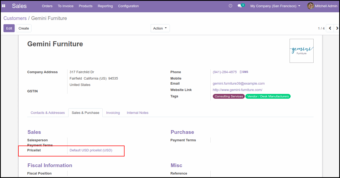Open Default USD pricelist (USD) link
The width and height of the screenshot is (340, 178).
(x=91, y=150)
